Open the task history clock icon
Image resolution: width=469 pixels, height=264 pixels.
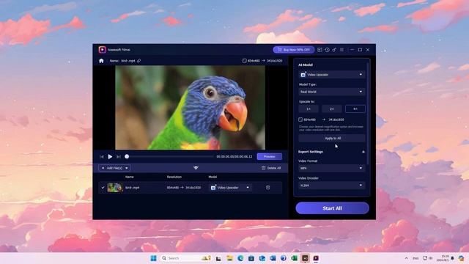coord(328,50)
